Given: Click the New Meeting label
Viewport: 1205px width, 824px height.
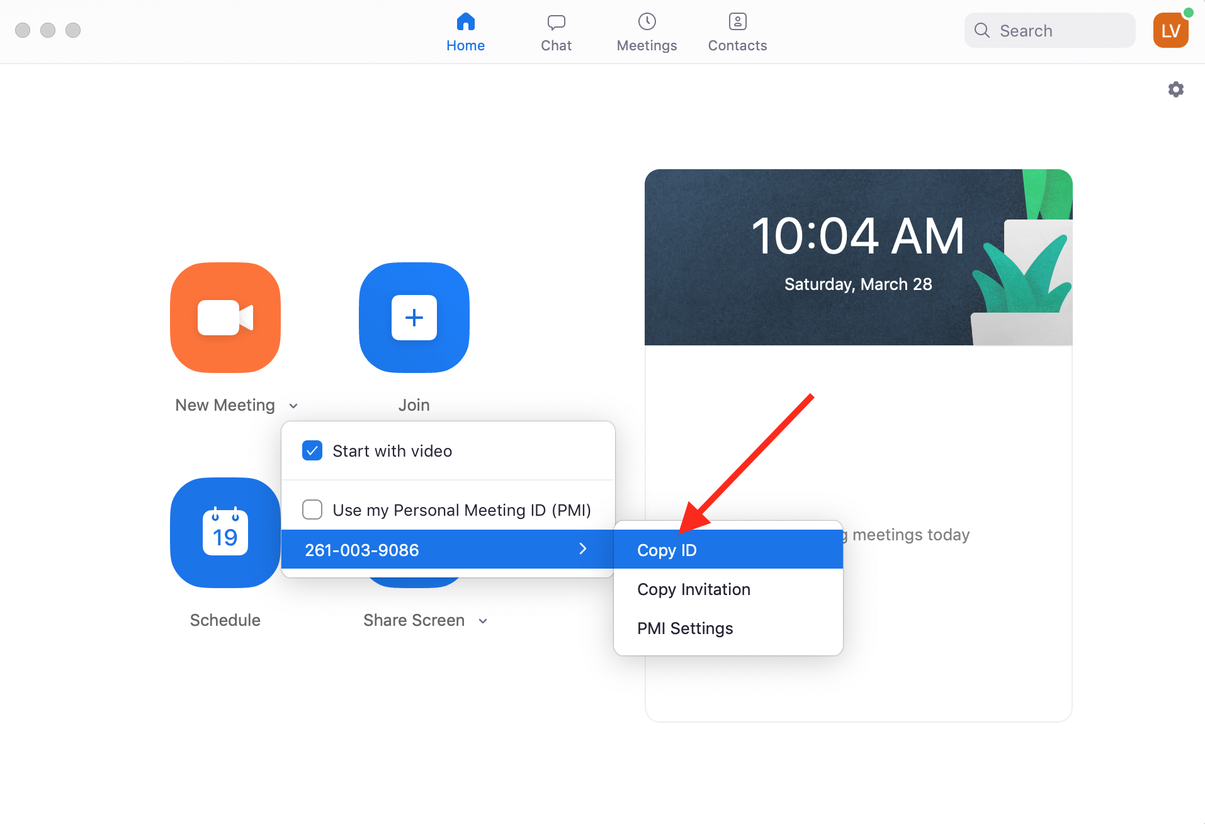Looking at the screenshot, I should tap(225, 405).
